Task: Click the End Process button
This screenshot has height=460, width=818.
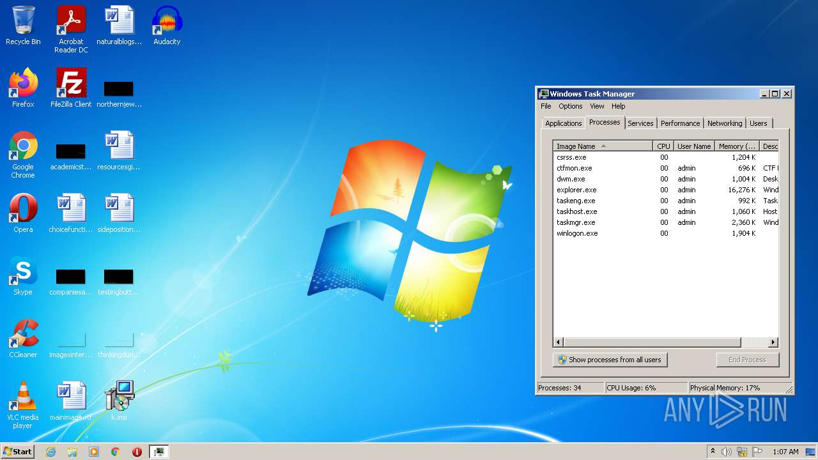Action: coord(748,360)
